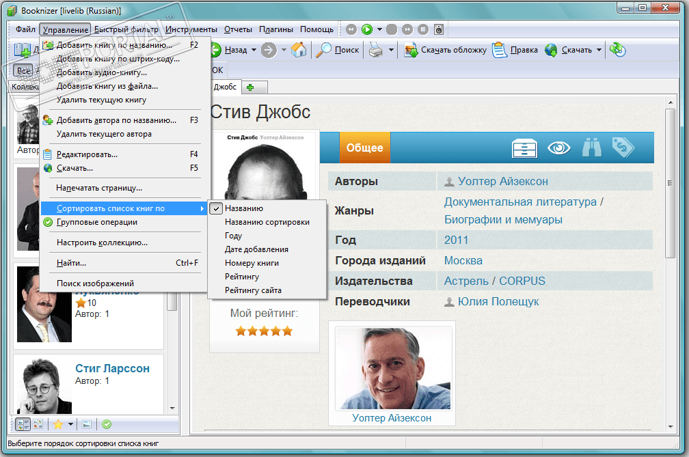Click the fast-forward playback button
This screenshot has height=457, width=689.
[x=407, y=29]
